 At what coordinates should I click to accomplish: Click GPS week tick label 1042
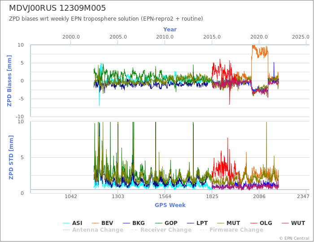71,197
